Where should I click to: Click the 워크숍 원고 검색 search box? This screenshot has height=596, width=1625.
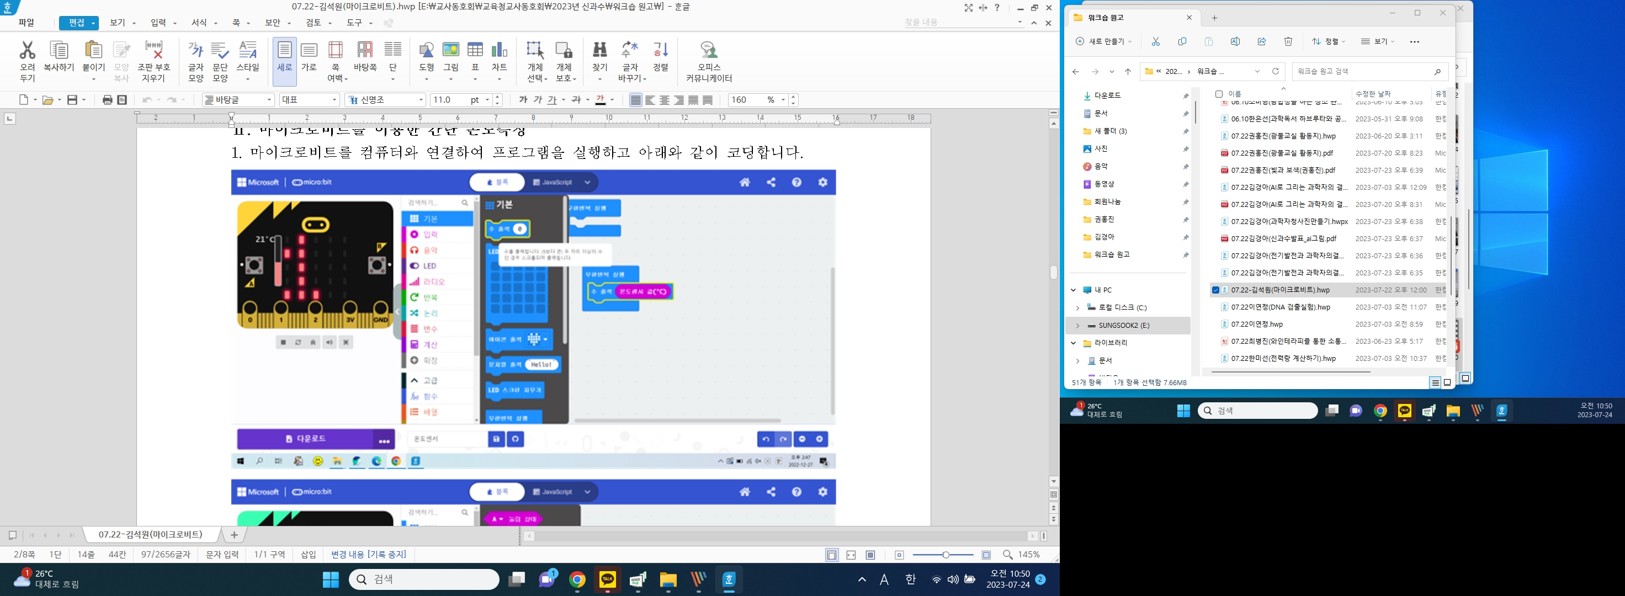point(1369,71)
